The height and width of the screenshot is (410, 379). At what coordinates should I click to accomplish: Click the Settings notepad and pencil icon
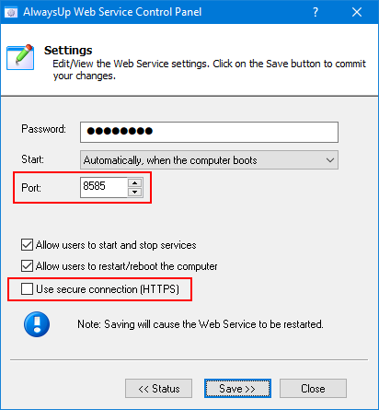click(20, 57)
